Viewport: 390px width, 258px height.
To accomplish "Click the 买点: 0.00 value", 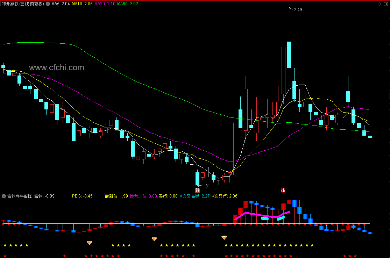I will click(x=168, y=196).
